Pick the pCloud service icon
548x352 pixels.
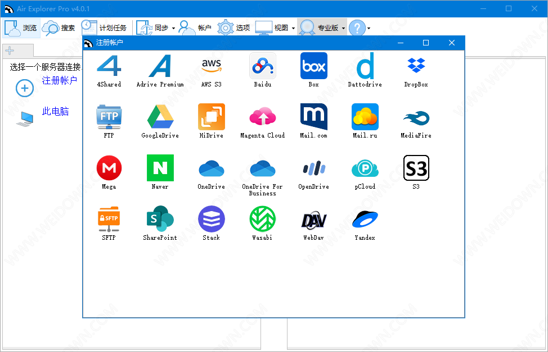pyautogui.click(x=365, y=168)
